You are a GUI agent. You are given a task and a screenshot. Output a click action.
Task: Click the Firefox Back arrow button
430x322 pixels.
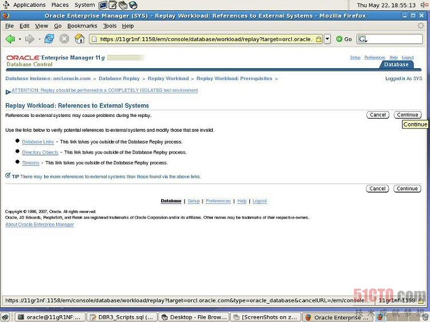click(10, 39)
